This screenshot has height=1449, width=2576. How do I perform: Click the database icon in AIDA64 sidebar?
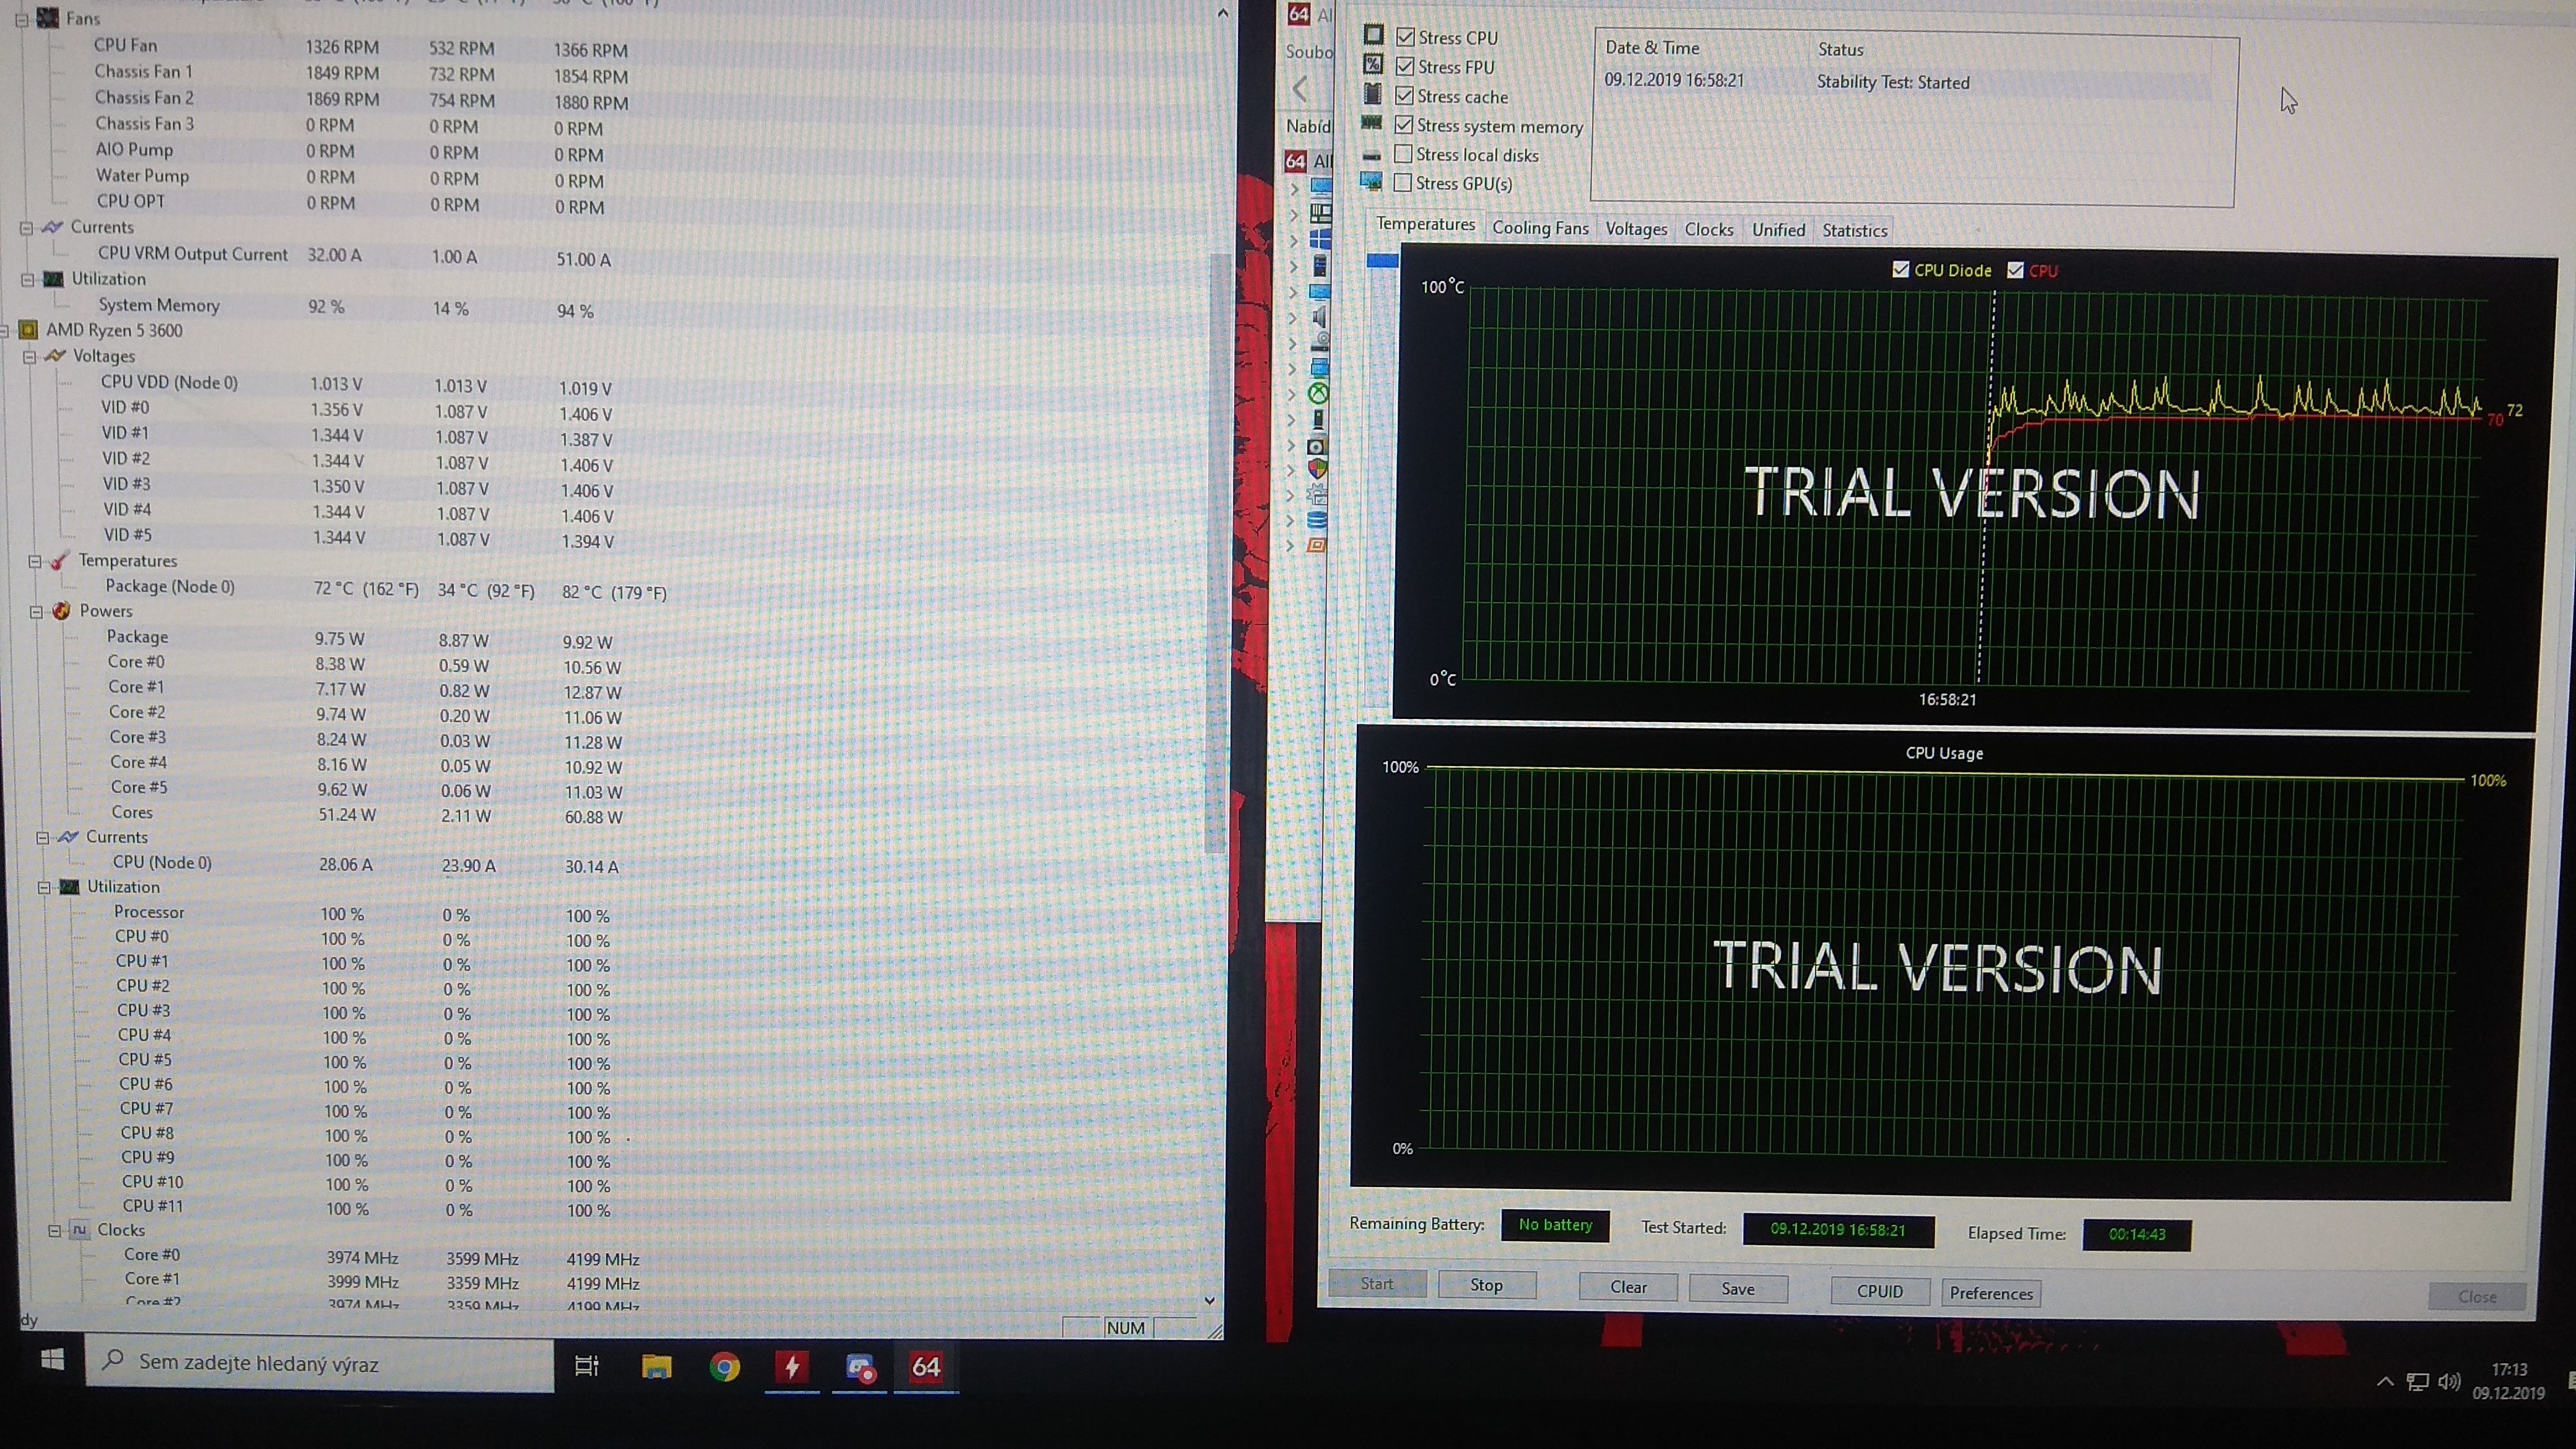tap(1318, 520)
